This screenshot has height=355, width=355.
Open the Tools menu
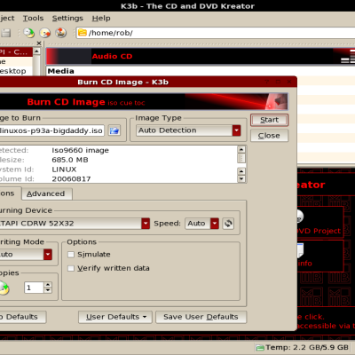pos(33,18)
